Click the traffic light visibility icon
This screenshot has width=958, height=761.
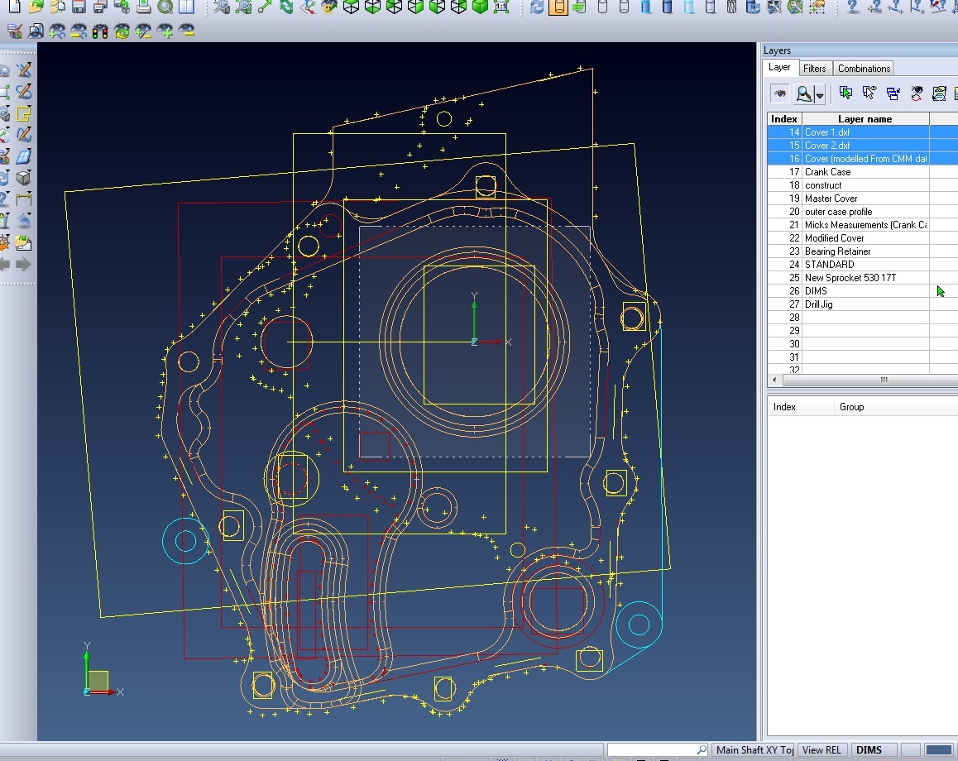pos(100,32)
